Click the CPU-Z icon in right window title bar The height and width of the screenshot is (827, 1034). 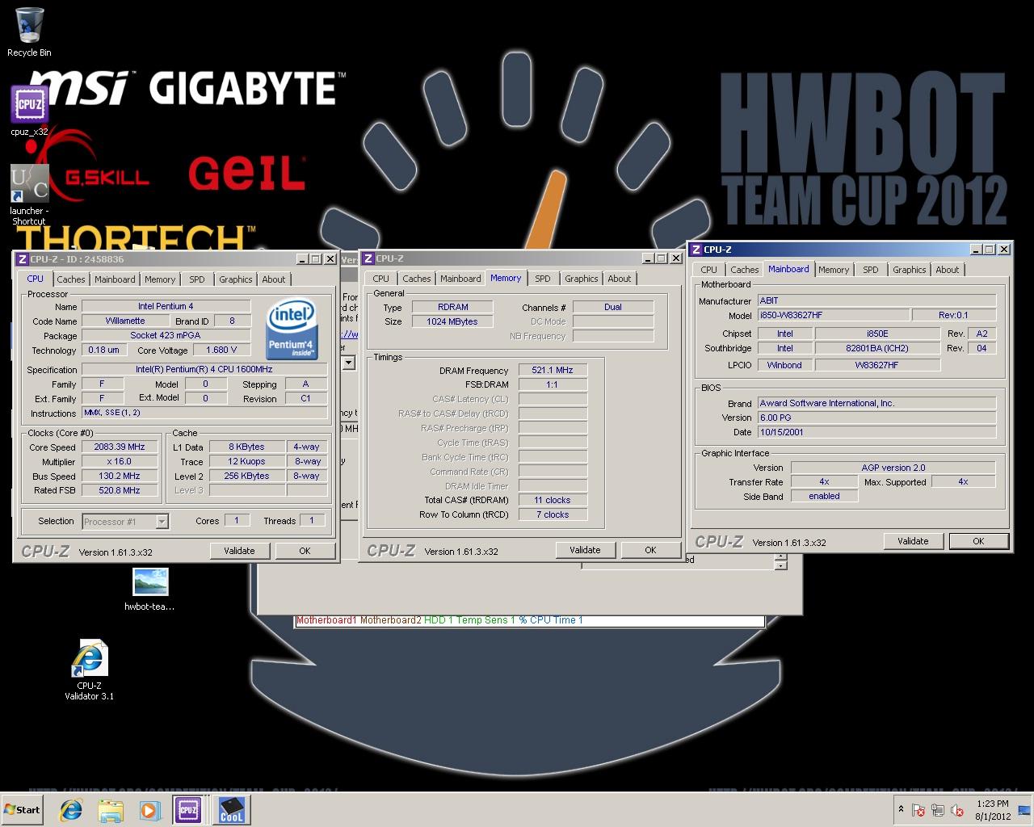696,250
